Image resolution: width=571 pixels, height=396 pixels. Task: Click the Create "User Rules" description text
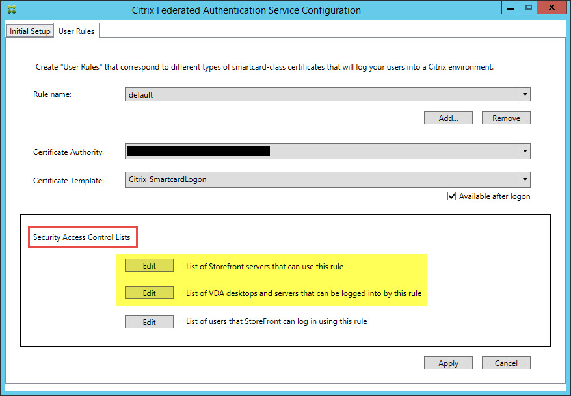pos(265,67)
